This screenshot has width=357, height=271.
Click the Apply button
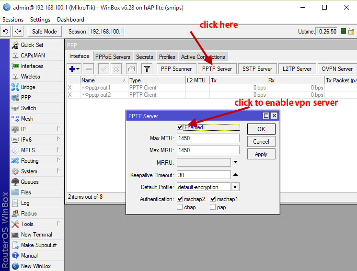point(261,154)
